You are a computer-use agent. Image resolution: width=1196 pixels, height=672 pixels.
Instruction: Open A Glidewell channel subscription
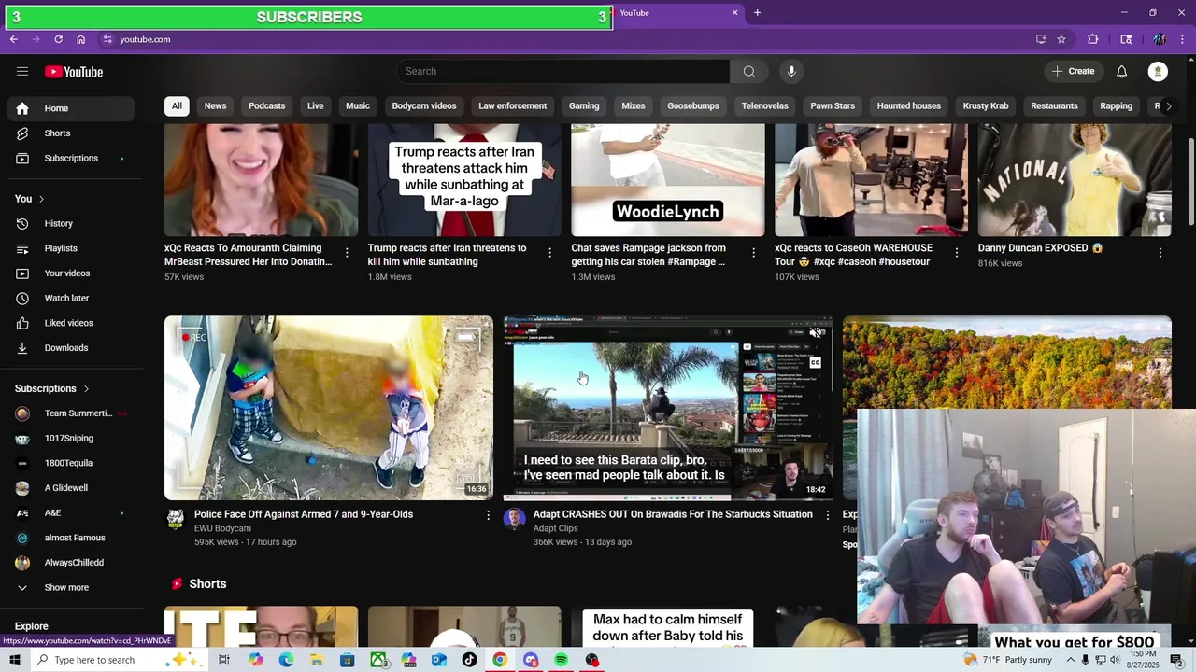click(71, 488)
